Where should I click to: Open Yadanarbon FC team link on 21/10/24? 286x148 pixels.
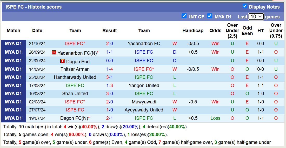click(144, 44)
